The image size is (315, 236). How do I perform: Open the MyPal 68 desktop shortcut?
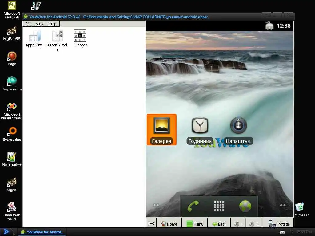pyautogui.click(x=12, y=33)
